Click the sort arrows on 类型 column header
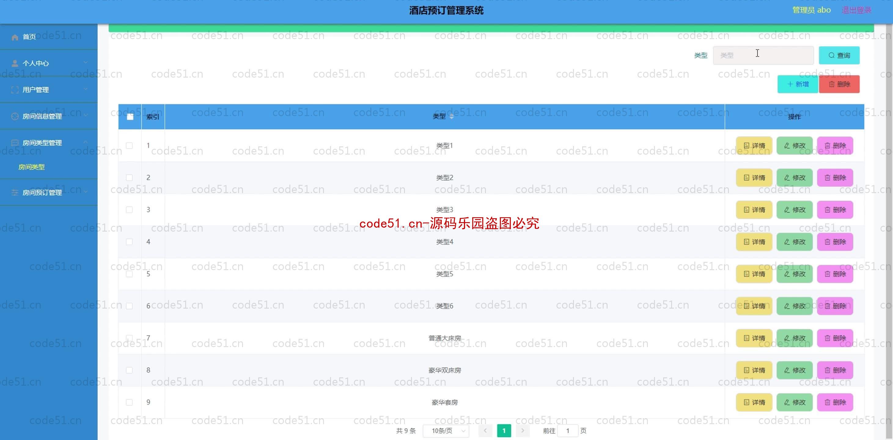 [x=451, y=116]
